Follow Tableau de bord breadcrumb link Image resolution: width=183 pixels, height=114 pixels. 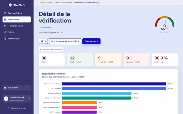[45, 3]
